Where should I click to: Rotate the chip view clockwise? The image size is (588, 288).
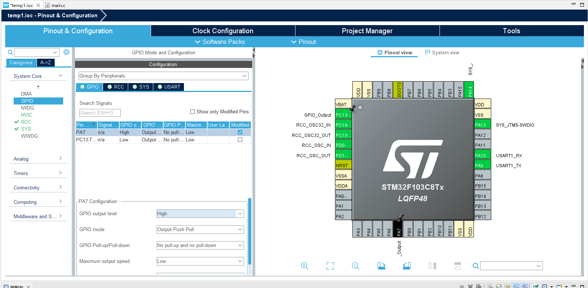tap(381, 266)
